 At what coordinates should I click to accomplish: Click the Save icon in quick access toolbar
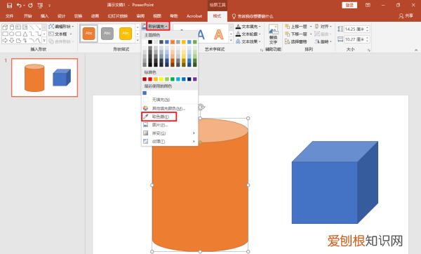pyautogui.click(x=9, y=5)
